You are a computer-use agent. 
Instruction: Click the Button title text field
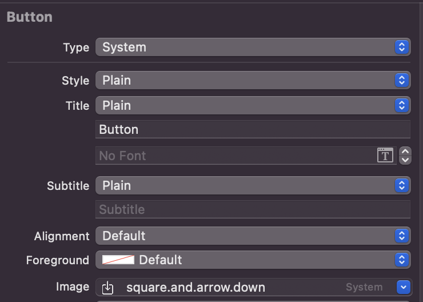click(x=252, y=129)
